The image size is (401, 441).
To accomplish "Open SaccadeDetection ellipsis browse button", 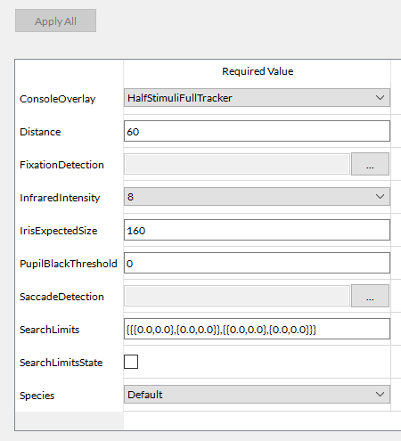I will click(x=370, y=296).
